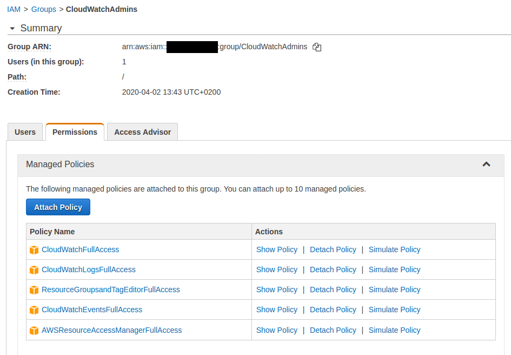Screen dimensions: 511x355
Task: Open the Access Advisor tab
Action: [142, 132]
